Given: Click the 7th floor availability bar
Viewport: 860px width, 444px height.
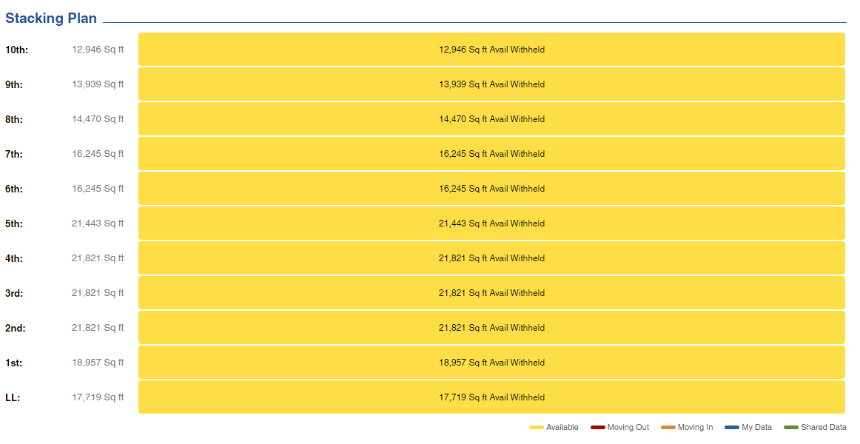Looking at the screenshot, I should (x=491, y=154).
